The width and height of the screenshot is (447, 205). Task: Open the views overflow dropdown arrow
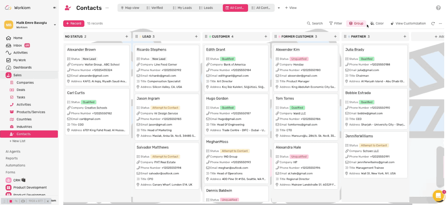click(x=279, y=8)
